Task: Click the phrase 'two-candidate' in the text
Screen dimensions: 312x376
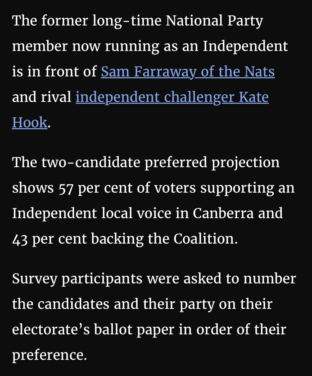Action: click(x=91, y=162)
